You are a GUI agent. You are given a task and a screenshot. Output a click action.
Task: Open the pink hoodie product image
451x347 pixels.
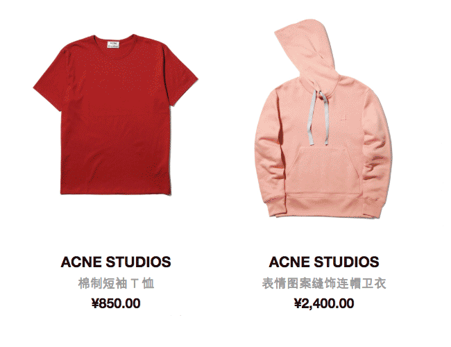(x=323, y=119)
